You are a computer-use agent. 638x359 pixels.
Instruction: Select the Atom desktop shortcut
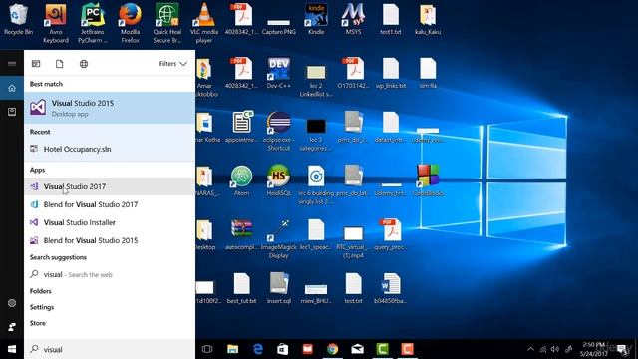[x=241, y=181]
